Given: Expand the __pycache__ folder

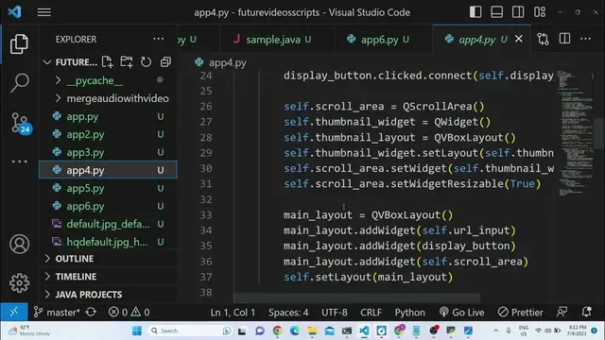Looking at the screenshot, I should point(95,80).
